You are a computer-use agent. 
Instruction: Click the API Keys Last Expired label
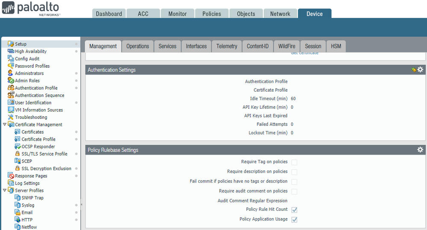[266, 115]
